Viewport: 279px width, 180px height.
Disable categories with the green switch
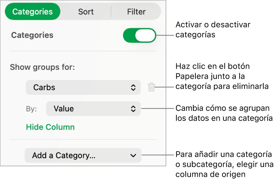pos(139,35)
